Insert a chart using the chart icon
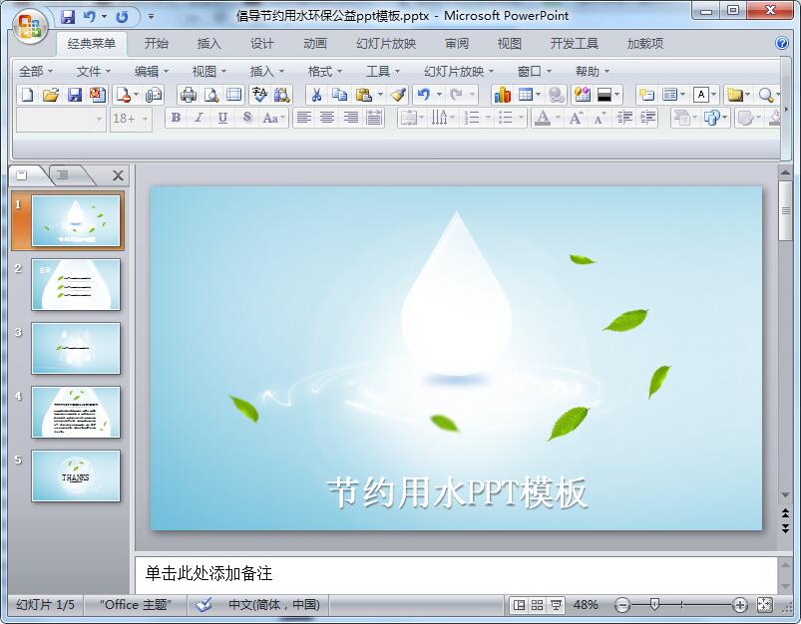Viewport: 801px width, 624px height. click(502, 95)
